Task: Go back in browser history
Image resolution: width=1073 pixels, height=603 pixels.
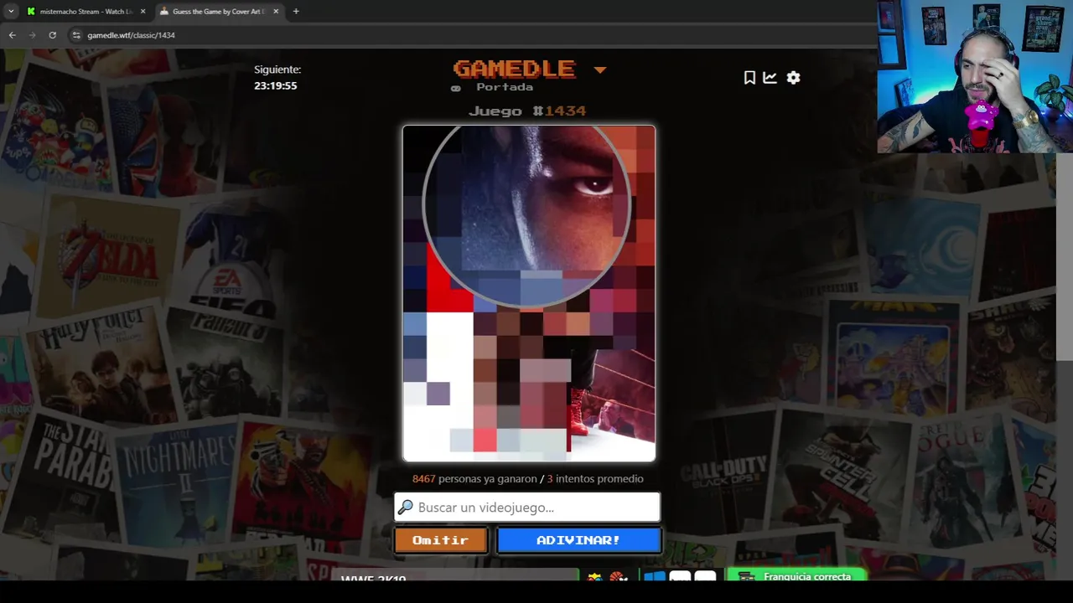Action: point(12,35)
